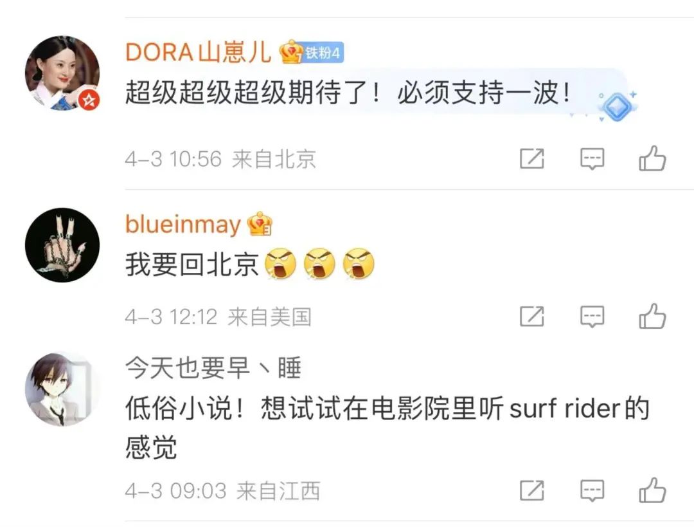694x527 pixels.
Task: Click the username DORA山崽儿
Action: [198, 52]
